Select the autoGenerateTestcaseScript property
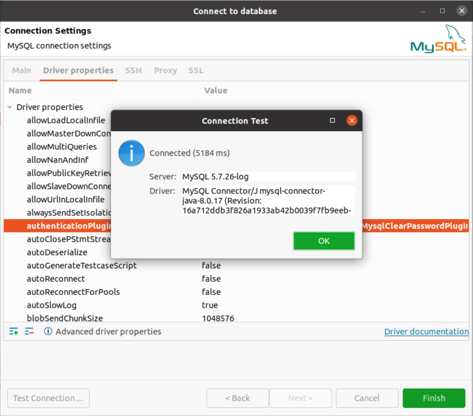 [82, 266]
